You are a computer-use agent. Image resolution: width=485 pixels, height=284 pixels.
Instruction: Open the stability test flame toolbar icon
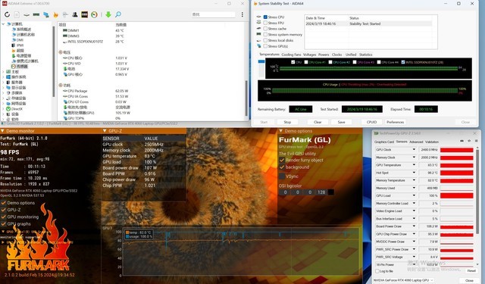55,14
